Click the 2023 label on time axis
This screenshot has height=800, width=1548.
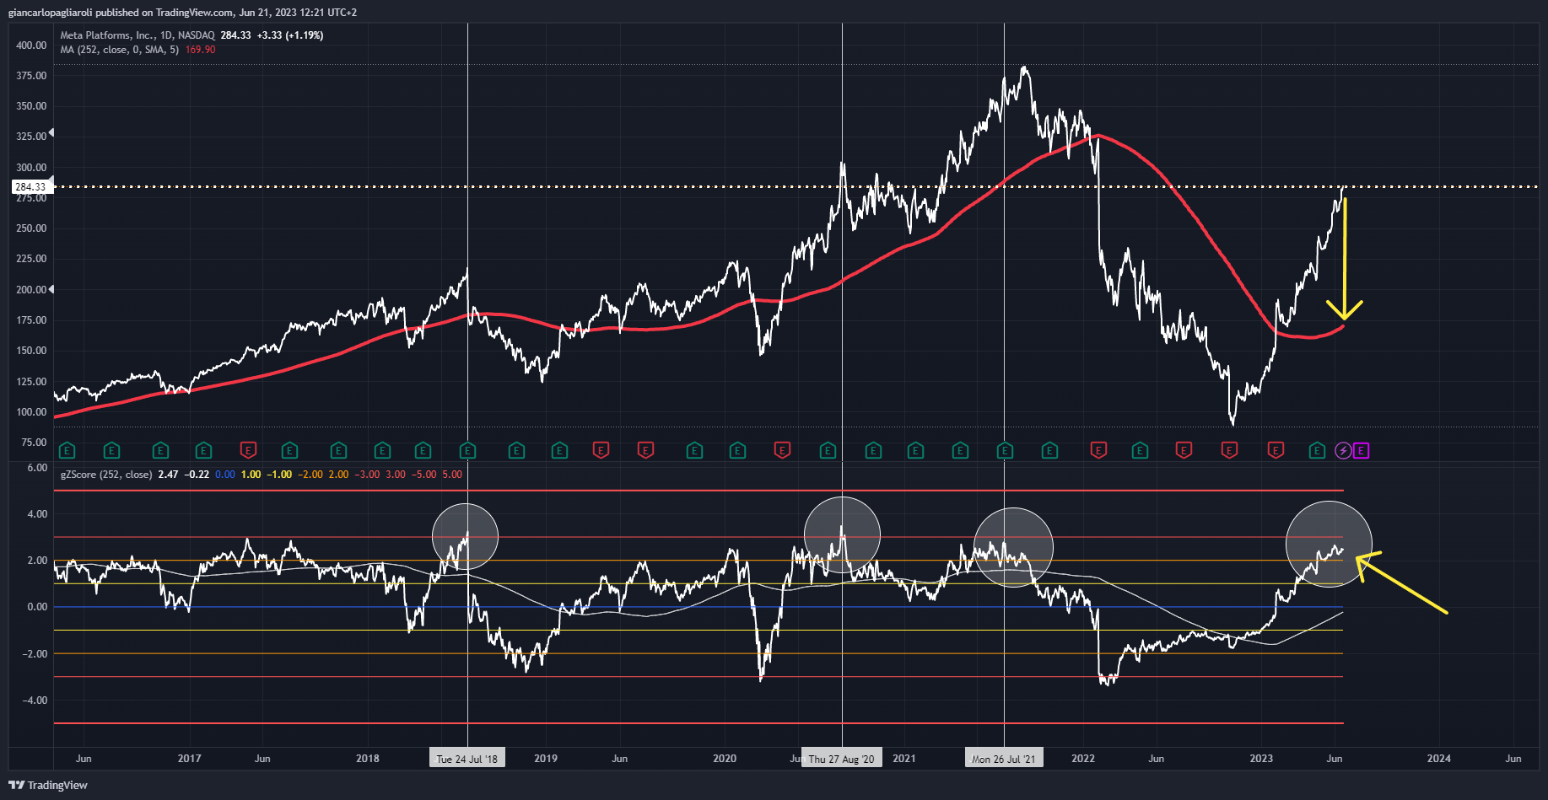tap(1261, 759)
